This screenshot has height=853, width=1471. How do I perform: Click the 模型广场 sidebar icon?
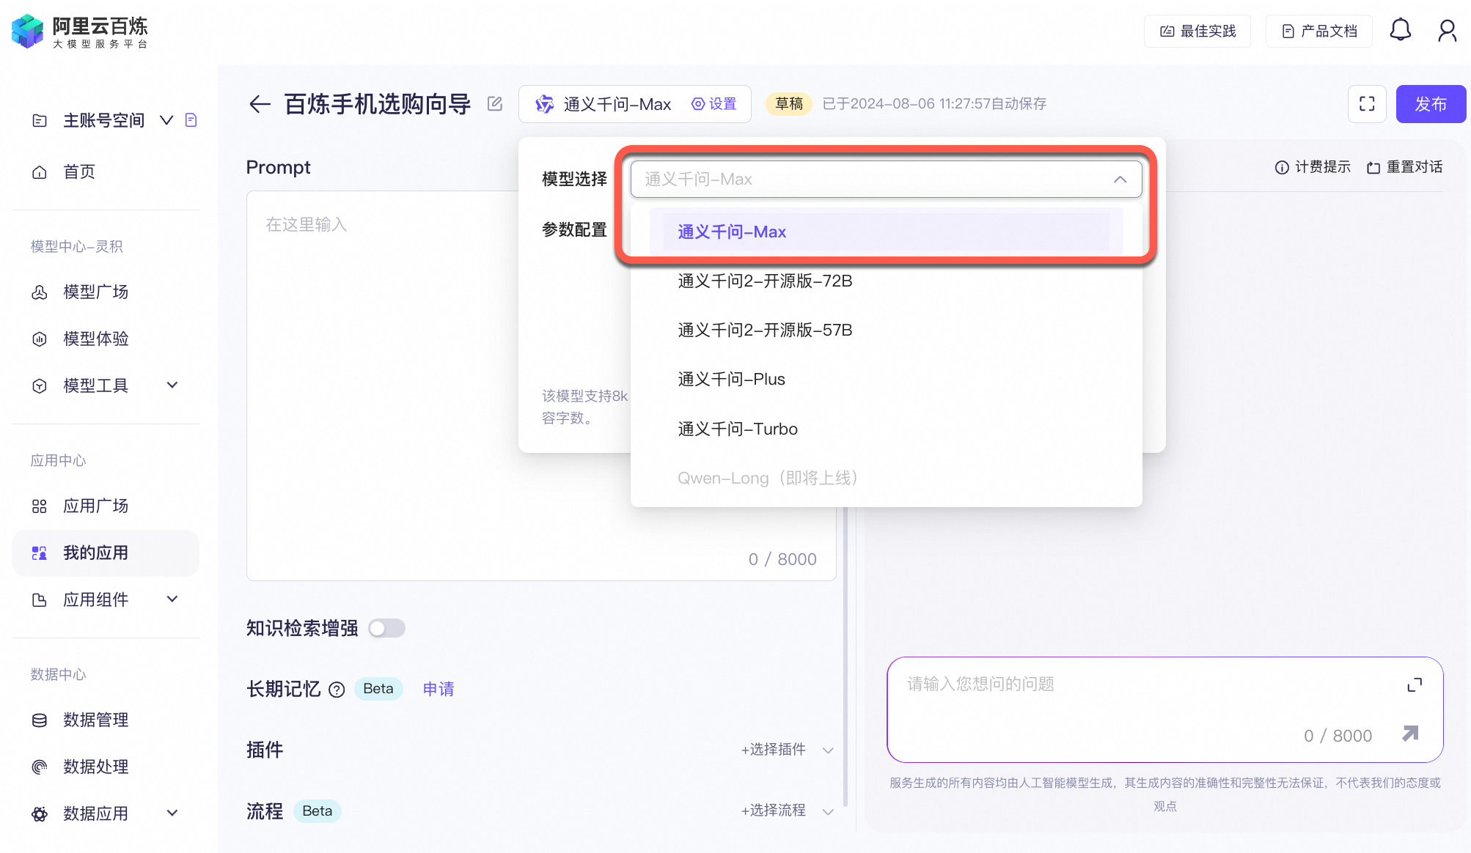pyautogui.click(x=40, y=292)
